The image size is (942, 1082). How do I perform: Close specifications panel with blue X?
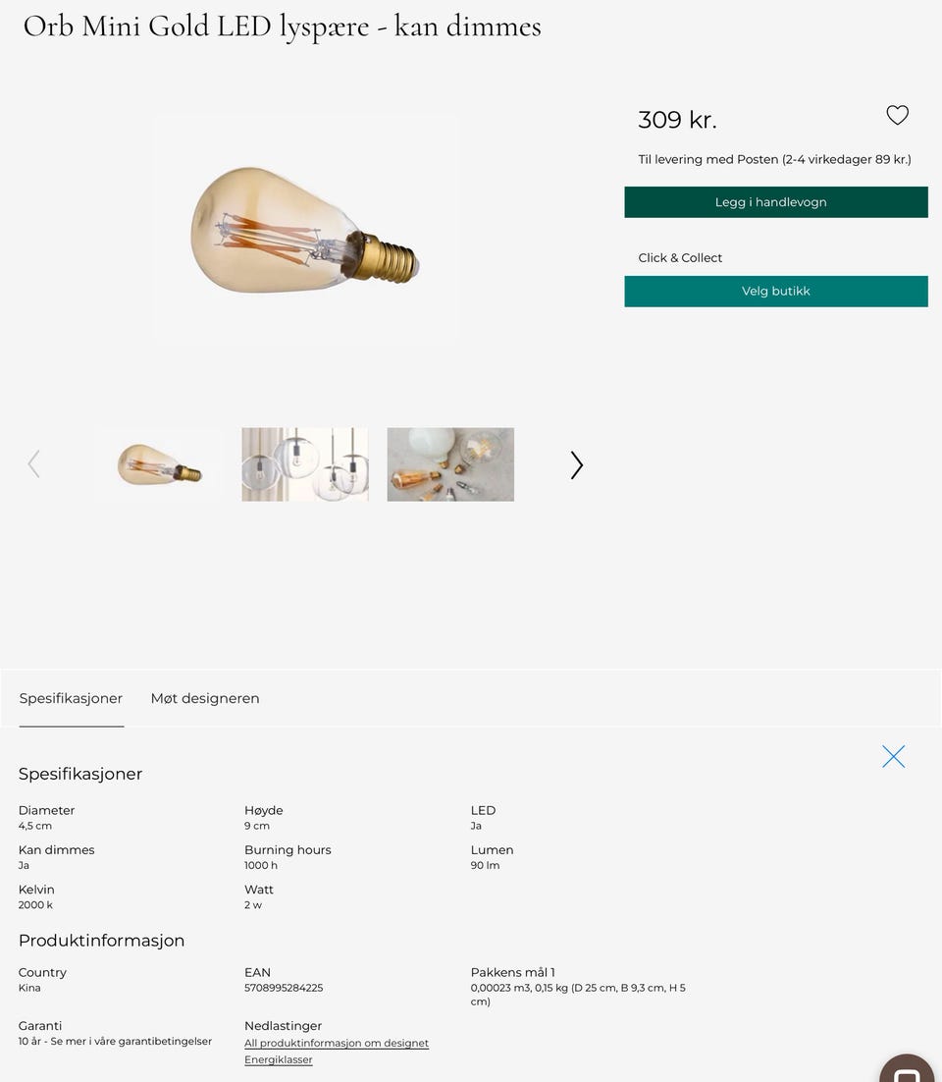pos(893,756)
